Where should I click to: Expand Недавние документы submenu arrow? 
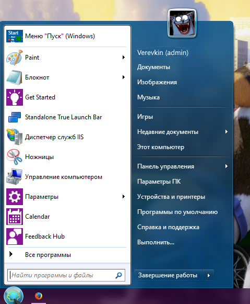(226, 132)
